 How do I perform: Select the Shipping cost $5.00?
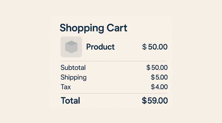coord(159,77)
